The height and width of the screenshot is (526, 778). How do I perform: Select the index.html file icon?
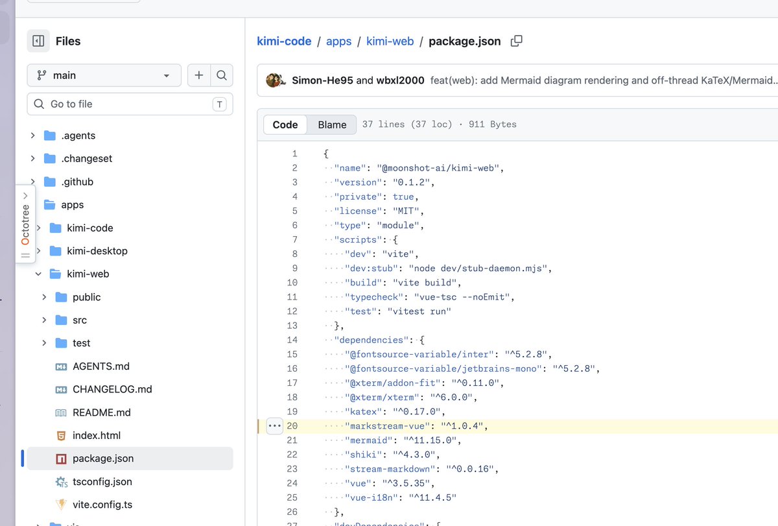[x=61, y=435]
